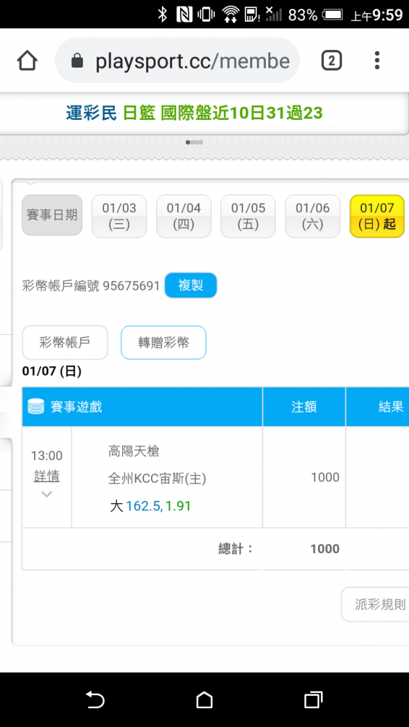Image resolution: width=409 pixels, height=727 pixels.
Task: Click the blue 複製 button
Action: [x=191, y=285]
